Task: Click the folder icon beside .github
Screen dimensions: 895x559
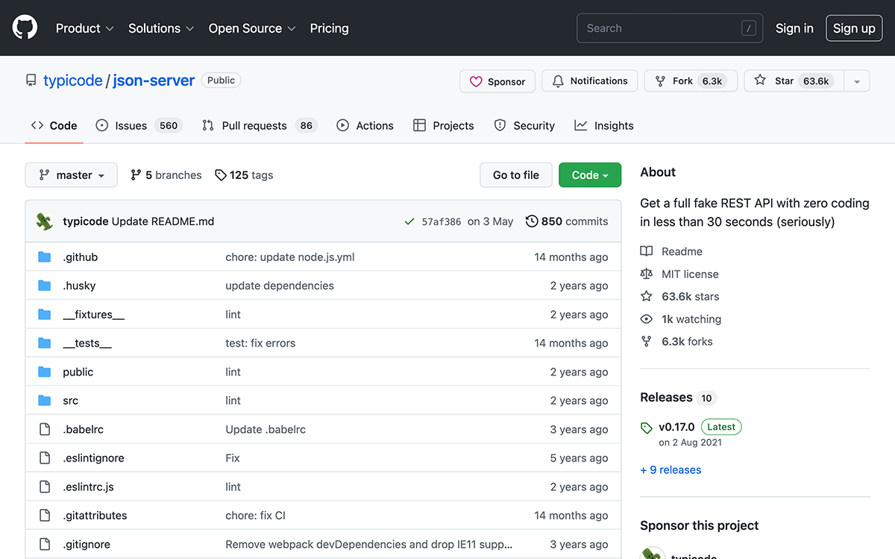Action: click(44, 256)
